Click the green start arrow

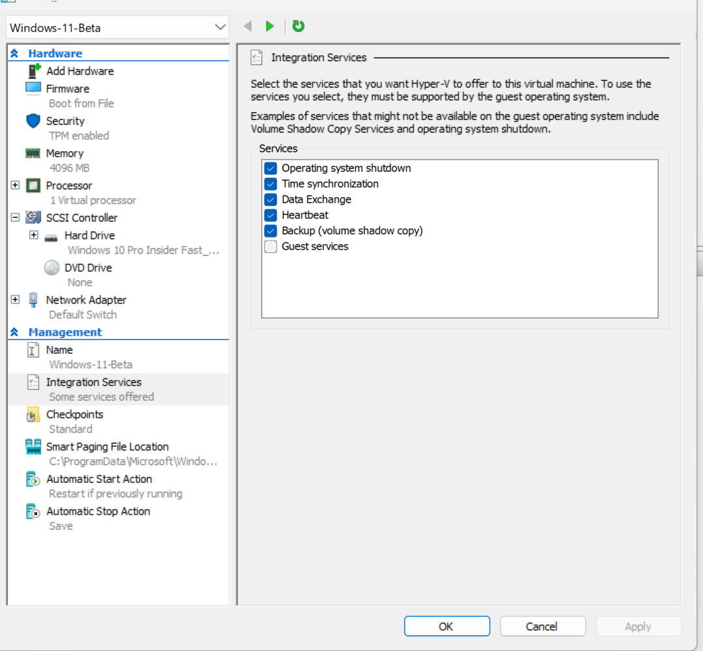coord(269,27)
